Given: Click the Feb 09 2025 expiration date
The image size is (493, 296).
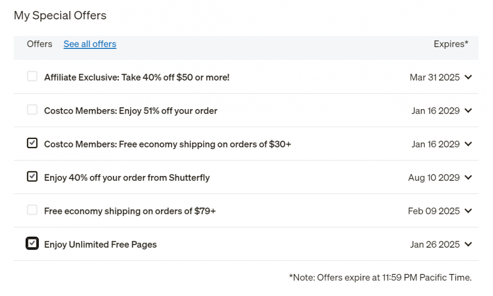Looking at the screenshot, I should [x=434, y=211].
